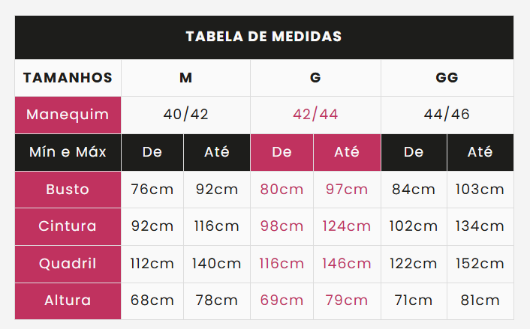Click the TABELA DE MEDIDAS title header
The height and width of the screenshot is (329, 530).
click(264, 37)
